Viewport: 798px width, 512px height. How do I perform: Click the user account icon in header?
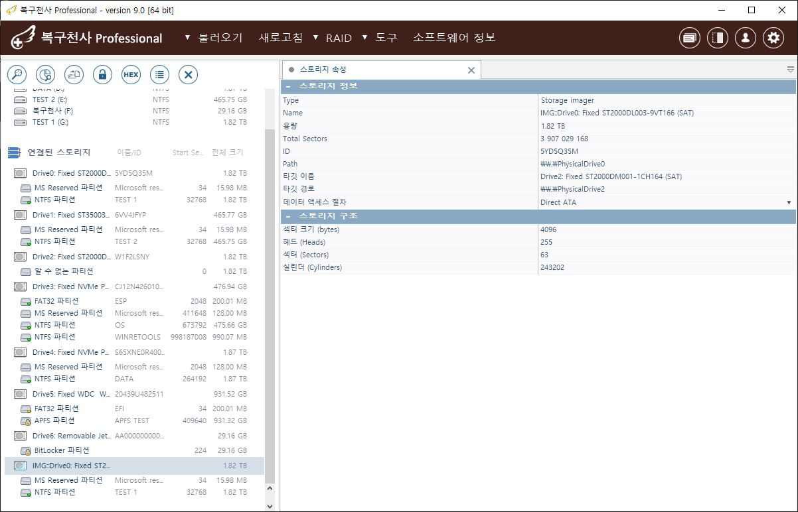(x=745, y=38)
